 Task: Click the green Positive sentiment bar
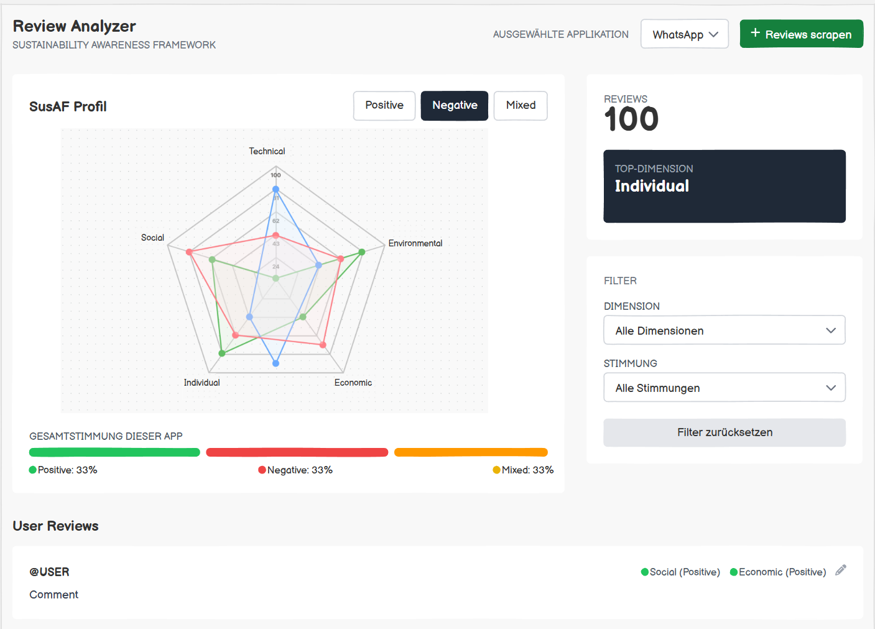point(114,452)
